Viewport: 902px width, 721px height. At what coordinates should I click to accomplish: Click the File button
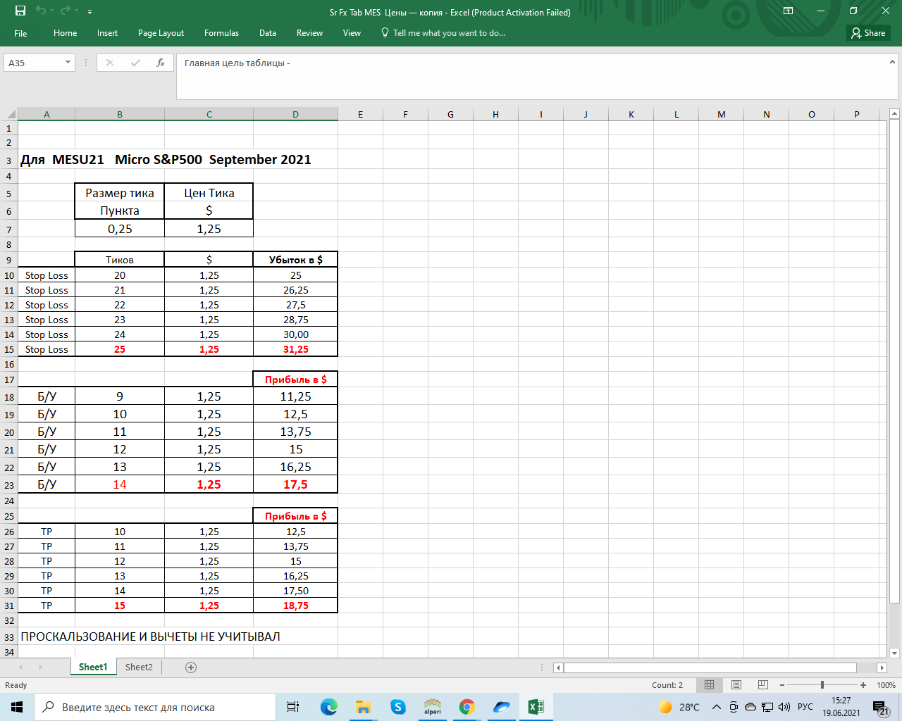(x=20, y=33)
